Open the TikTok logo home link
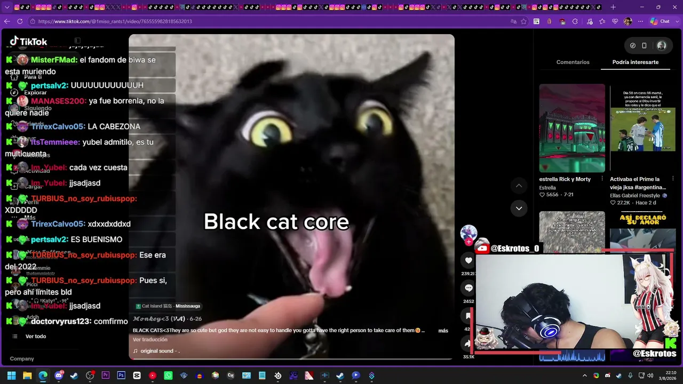 [28, 42]
